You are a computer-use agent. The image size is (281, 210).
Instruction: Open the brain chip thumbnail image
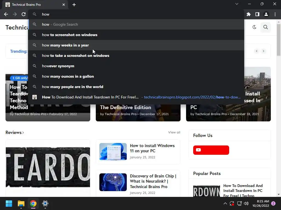113,182
